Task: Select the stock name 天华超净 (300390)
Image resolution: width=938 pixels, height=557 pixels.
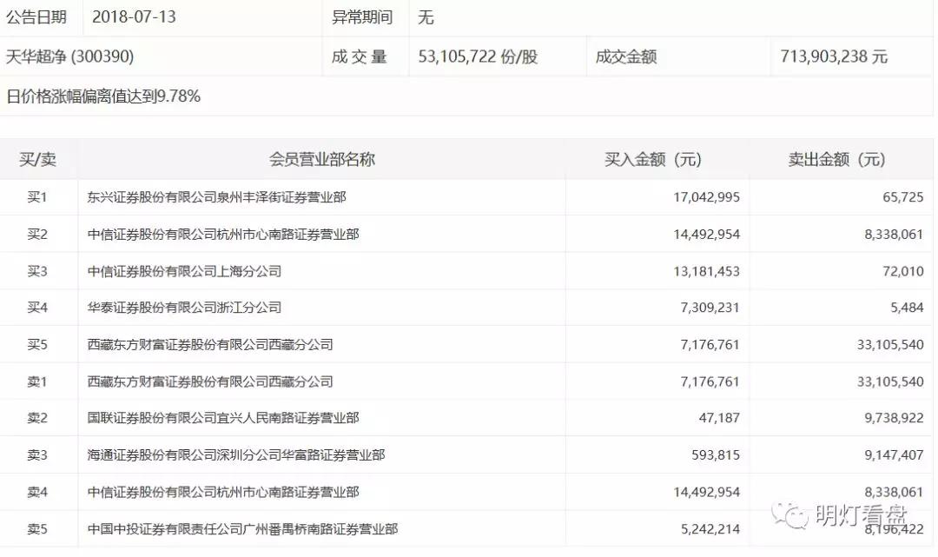Action: pyautogui.click(x=70, y=56)
